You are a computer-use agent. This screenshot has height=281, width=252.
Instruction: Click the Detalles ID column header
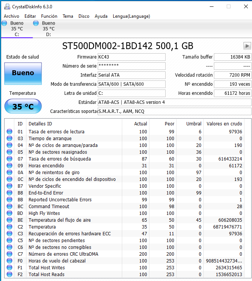[x=40, y=124]
